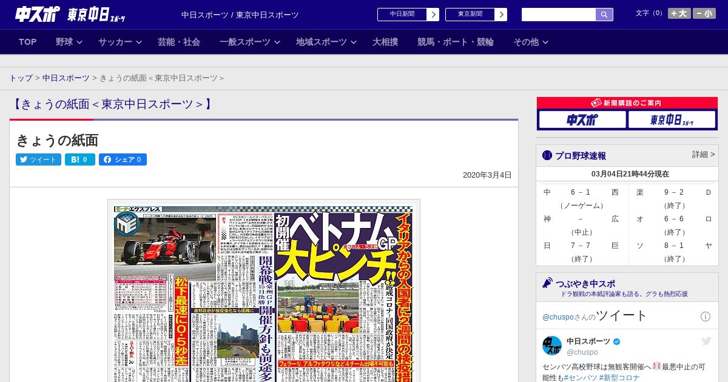
Task: Click Twitter widget info icon
Action: click(706, 317)
